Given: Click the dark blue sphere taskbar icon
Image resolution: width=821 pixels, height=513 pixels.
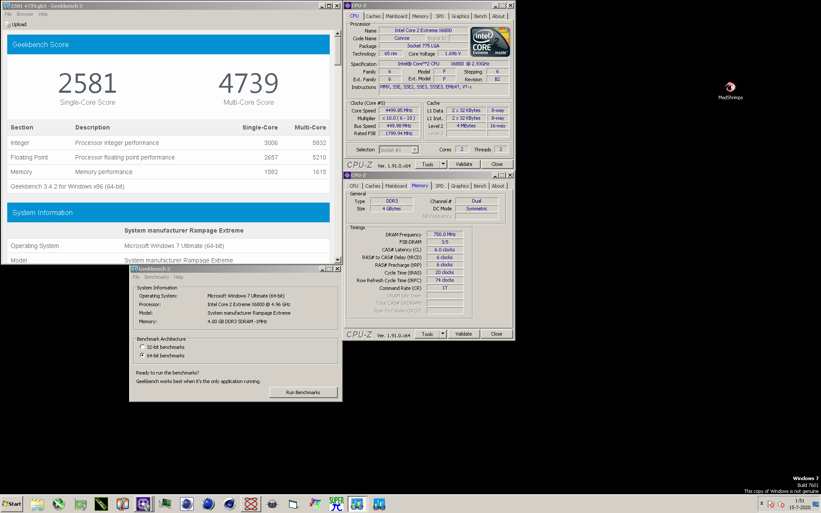Looking at the screenshot, I should click(208, 504).
